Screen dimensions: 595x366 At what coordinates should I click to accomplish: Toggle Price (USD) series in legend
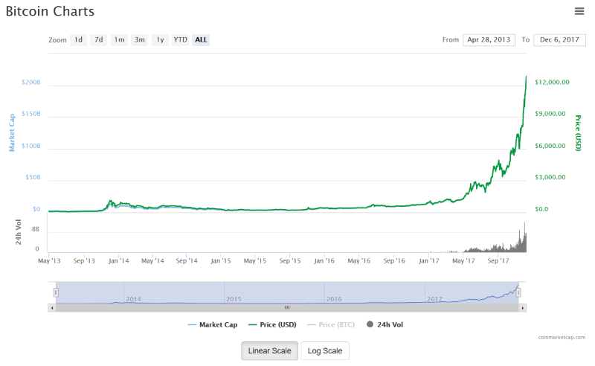coord(272,324)
